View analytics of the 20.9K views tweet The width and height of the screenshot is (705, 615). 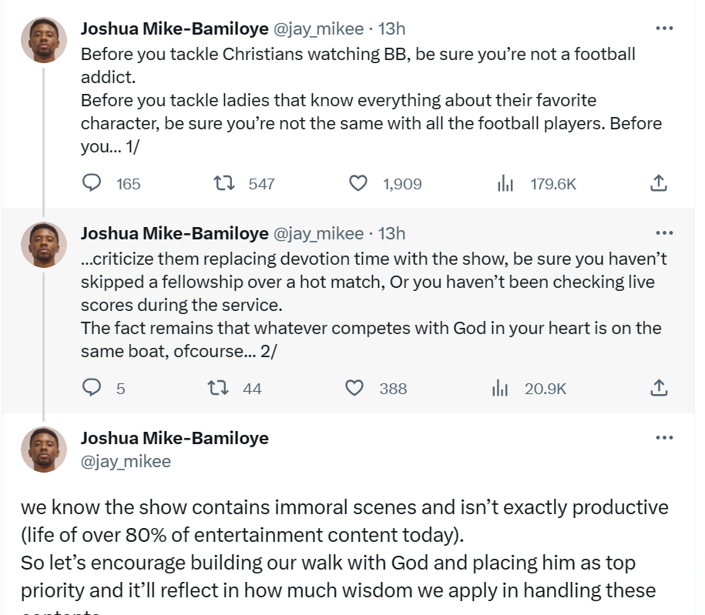(501, 388)
